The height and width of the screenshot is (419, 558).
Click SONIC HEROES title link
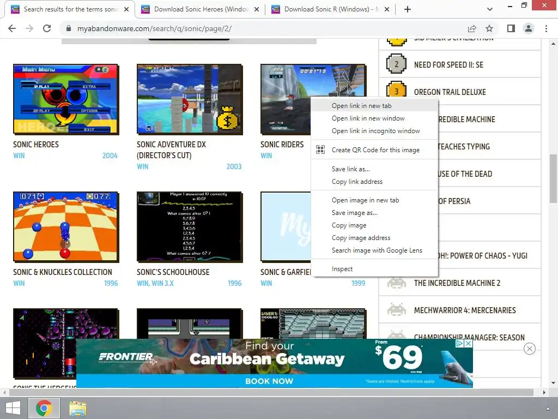(x=36, y=144)
